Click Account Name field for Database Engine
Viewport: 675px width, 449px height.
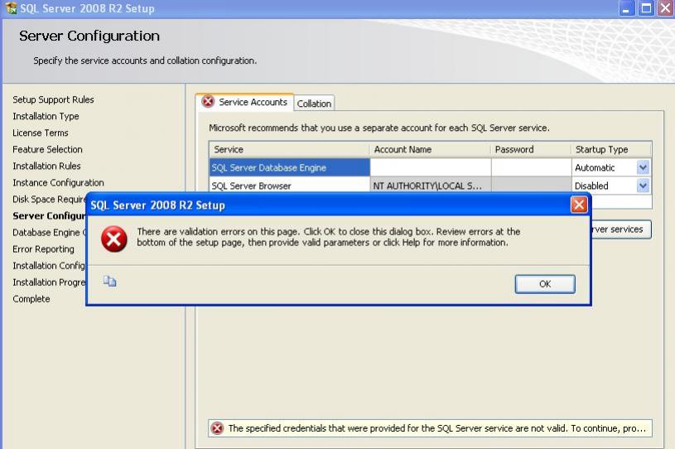click(430, 167)
